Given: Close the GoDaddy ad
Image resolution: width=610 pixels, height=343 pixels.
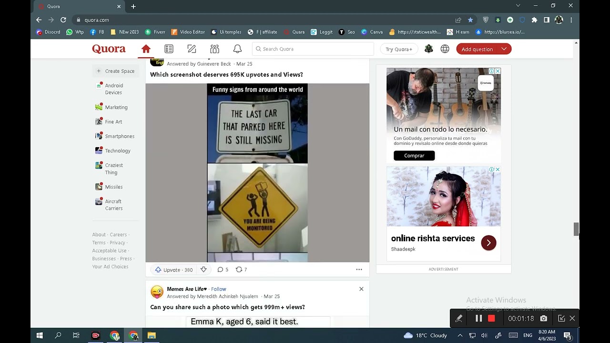Looking at the screenshot, I should pos(498,71).
